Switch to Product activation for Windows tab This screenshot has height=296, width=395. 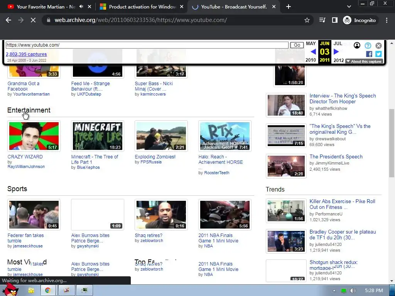(138, 7)
